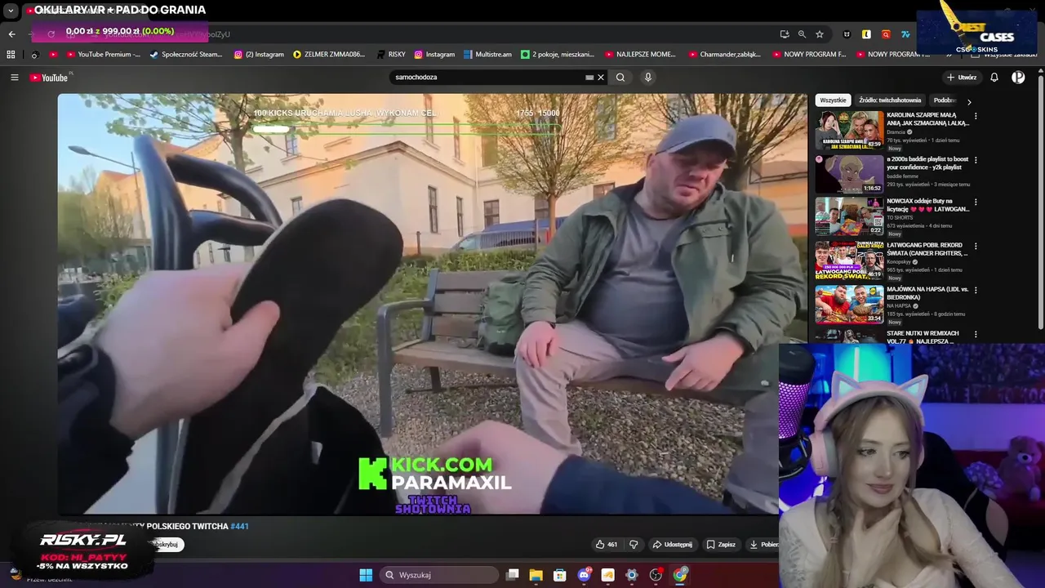Open STARE NUTKI W REMIXACH video title
The height and width of the screenshot is (588, 1045).
(x=923, y=337)
